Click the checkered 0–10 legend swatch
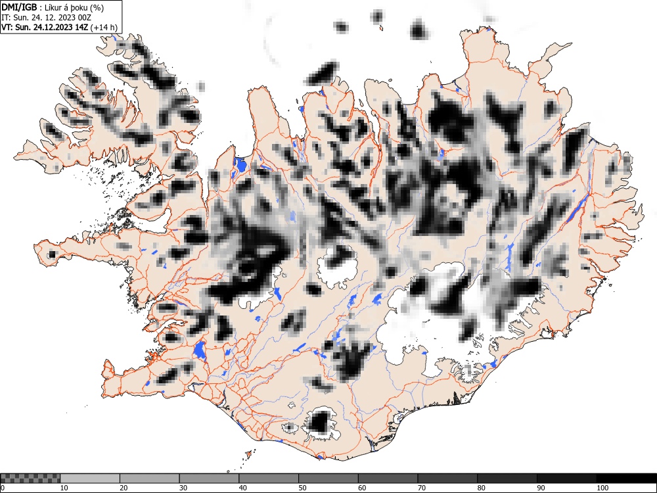The image size is (657, 493). point(31,479)
